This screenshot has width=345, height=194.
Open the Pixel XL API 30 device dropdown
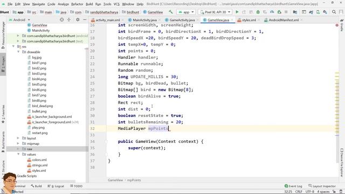point(215,12)
